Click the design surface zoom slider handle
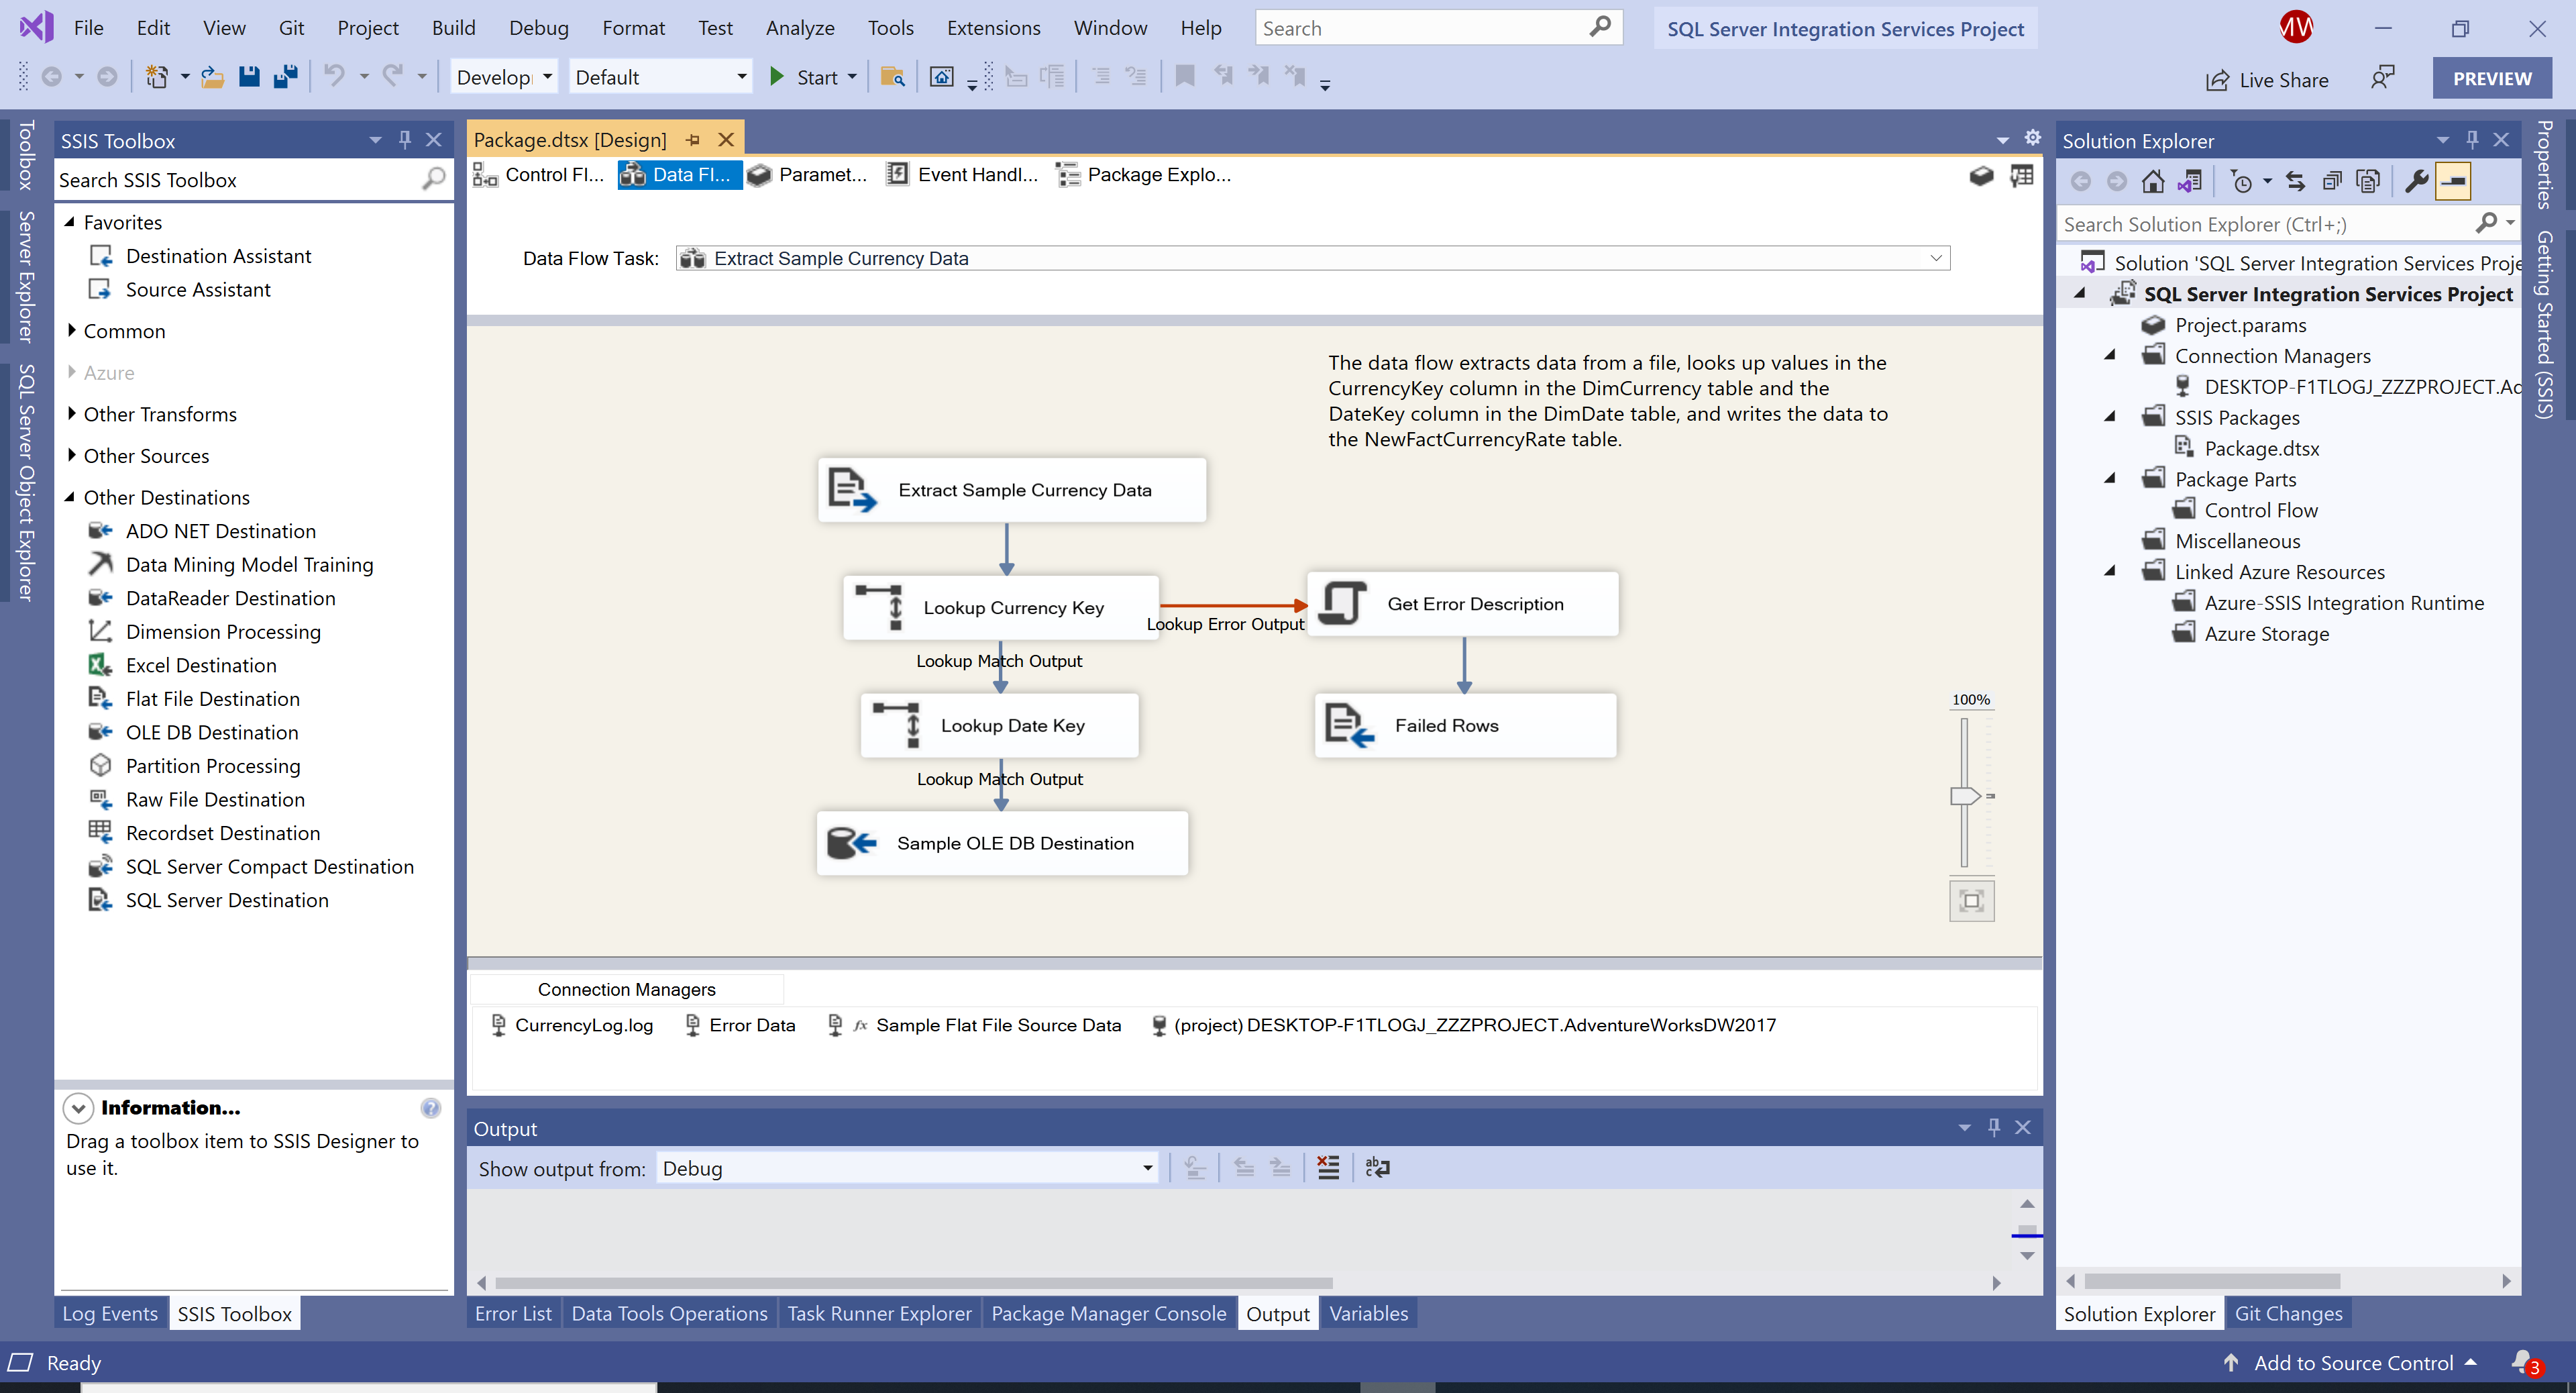The image size is (2576, 1393). (1965, 796)
